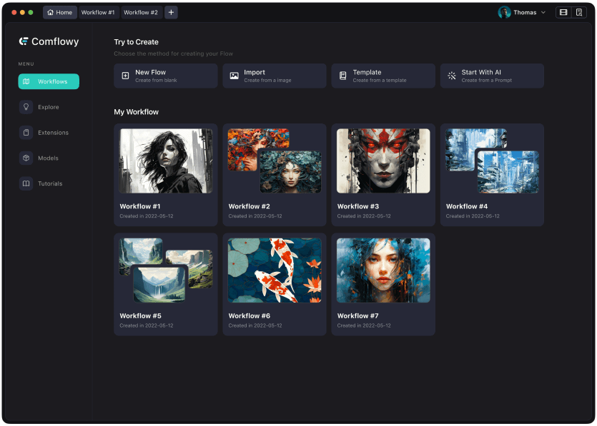The width and height of the screenshot is (597, 426).
Task: Switch to the Workflow #1 tab
Action: (97, 12)
